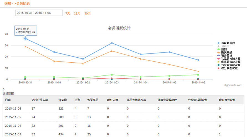This screenshot has width=247, height=137.
Task: Click the blue data point for 2015-11-03
Action: point(112,43)
